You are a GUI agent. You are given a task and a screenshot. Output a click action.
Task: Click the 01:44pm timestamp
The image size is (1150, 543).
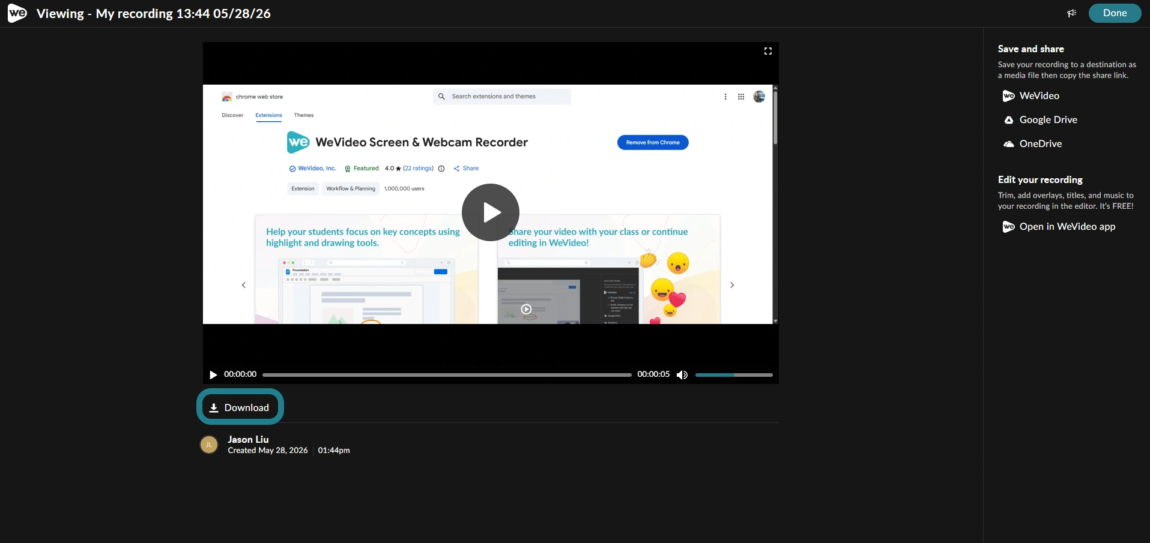334,451
